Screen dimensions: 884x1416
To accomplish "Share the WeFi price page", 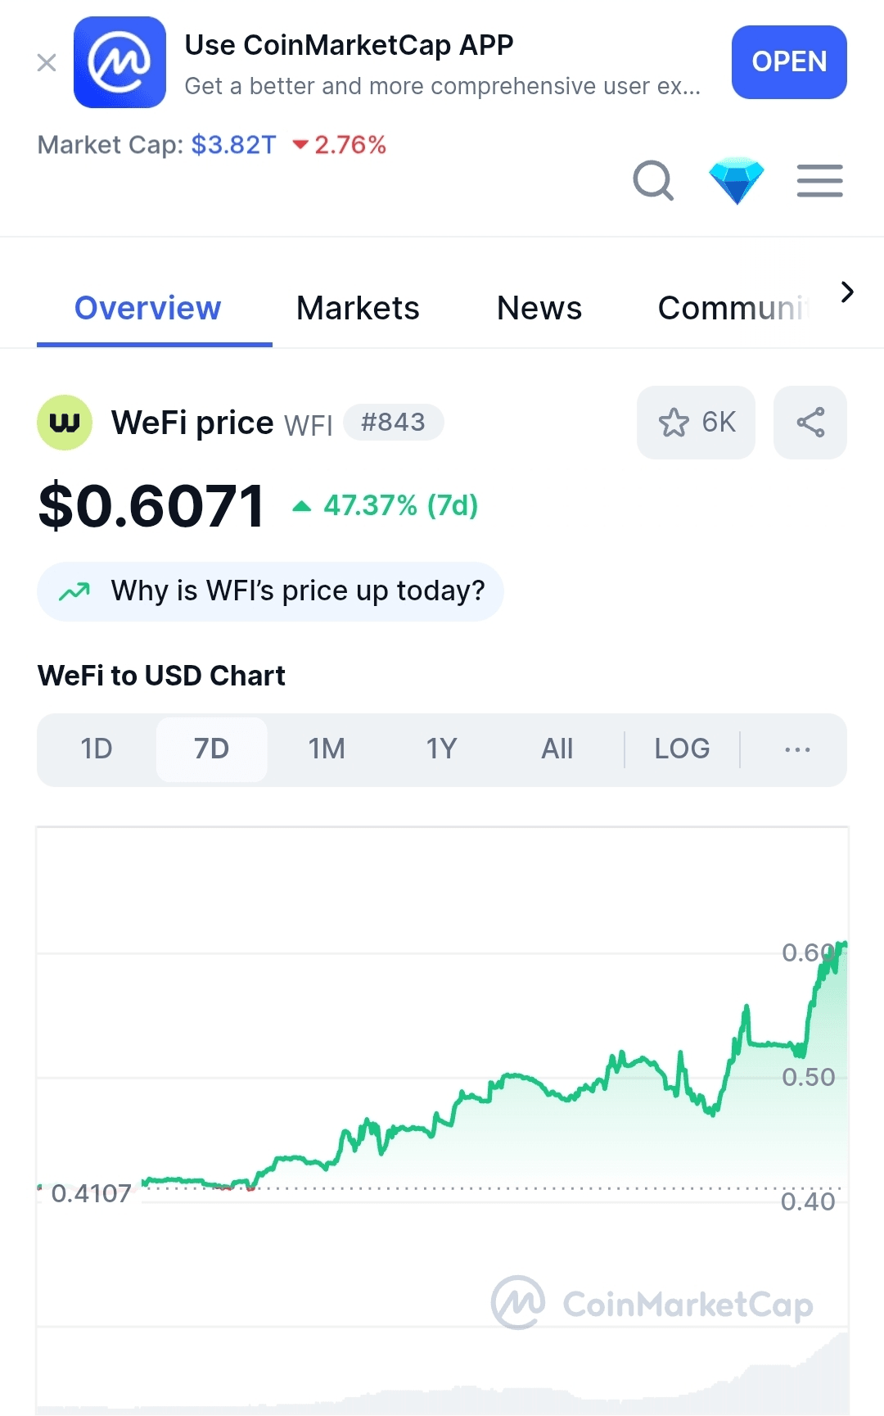I will (x=810, y=423).
